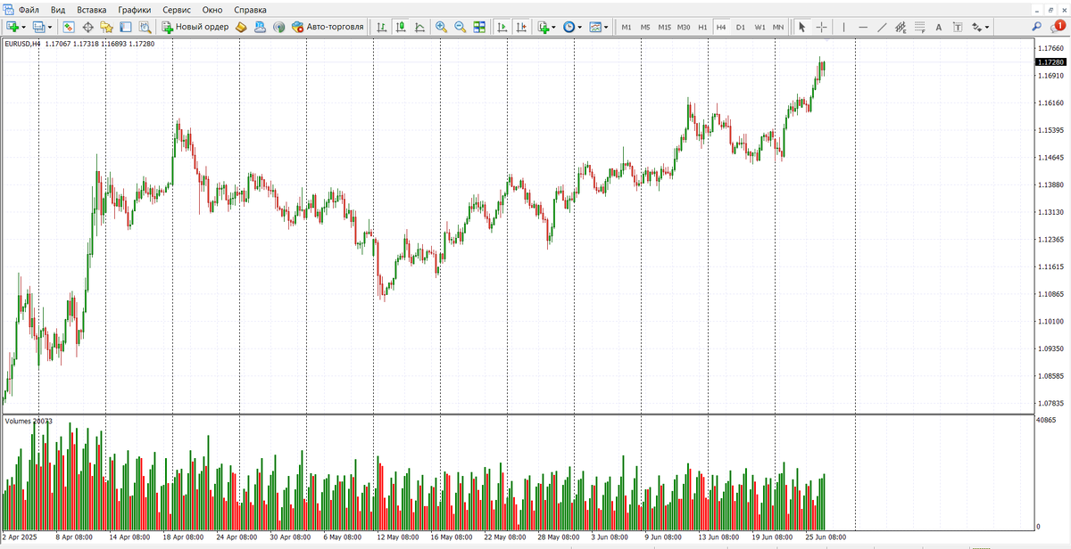Zoom out of the chart
Viewport: 1071px width, 549px height.
461,27
